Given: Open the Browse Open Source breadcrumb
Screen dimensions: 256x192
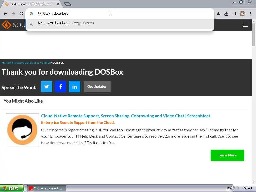Looking at the screenshot, I should (x=26, y=63).
